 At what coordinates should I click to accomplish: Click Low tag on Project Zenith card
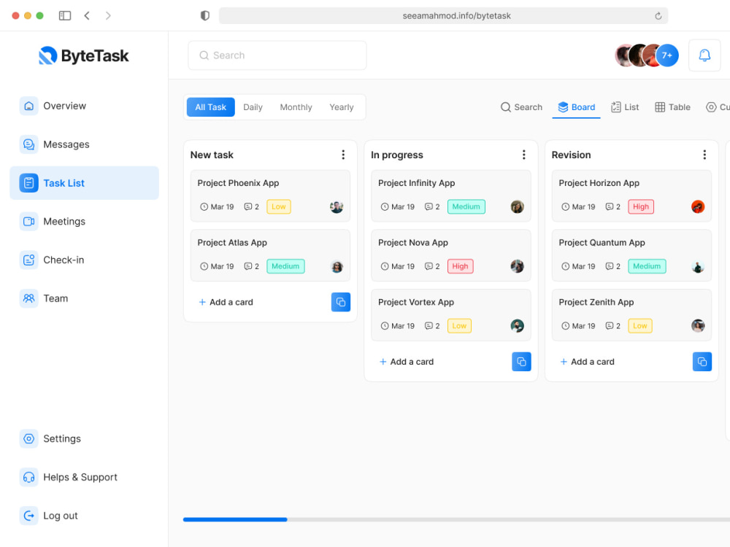(639, 325)
